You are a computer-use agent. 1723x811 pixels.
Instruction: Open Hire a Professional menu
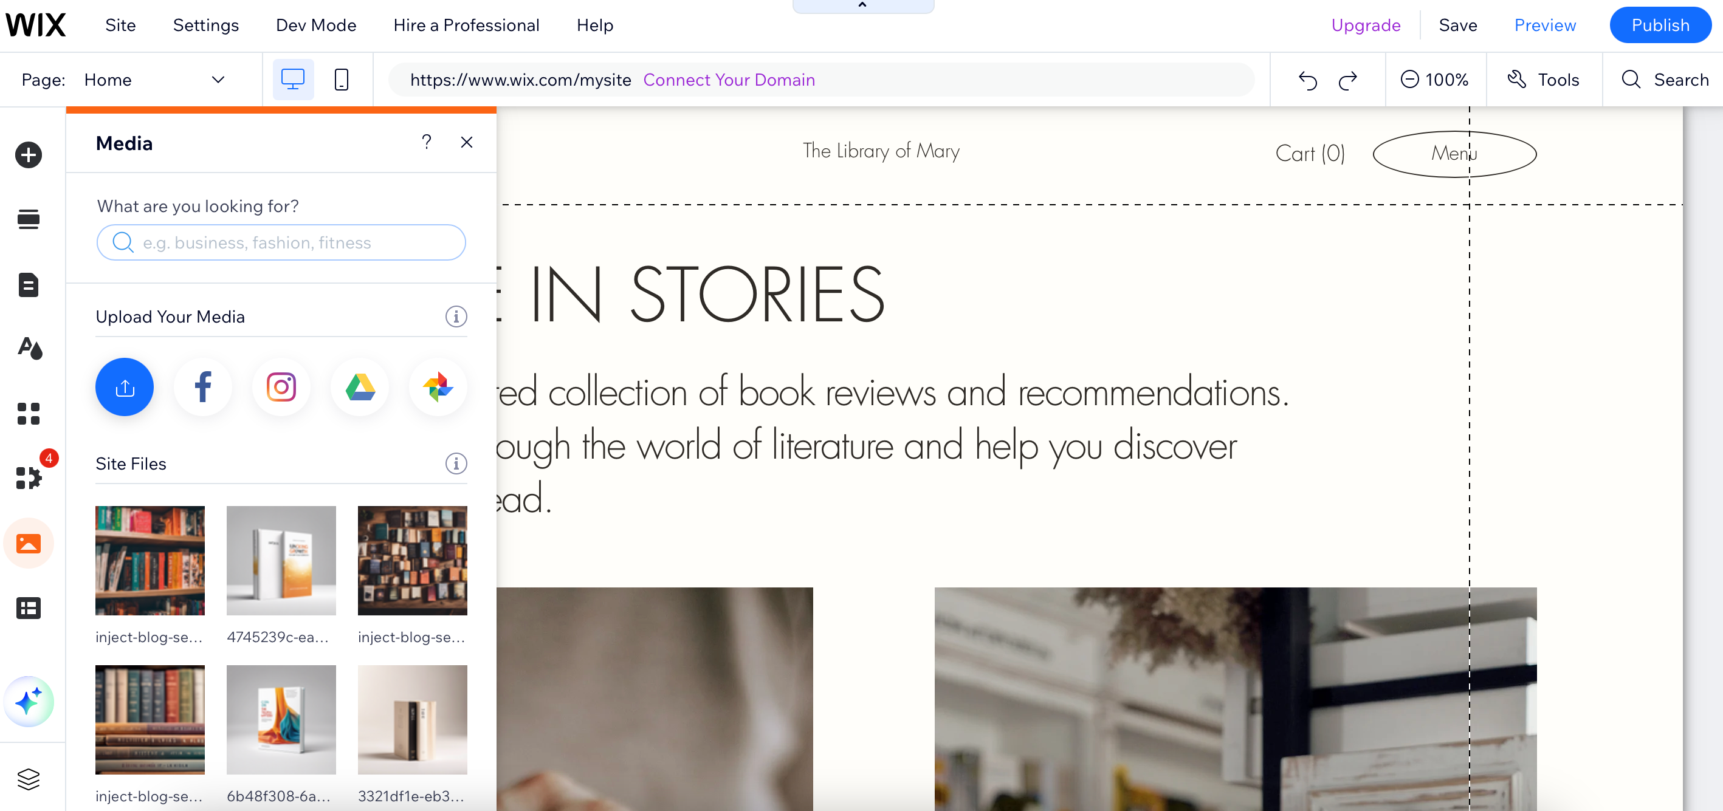(x=466, y=26)
